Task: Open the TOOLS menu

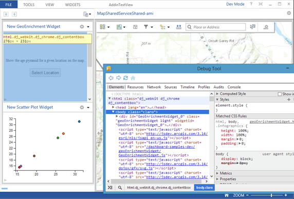Action: pyautogui.click(x=29, y=5)
